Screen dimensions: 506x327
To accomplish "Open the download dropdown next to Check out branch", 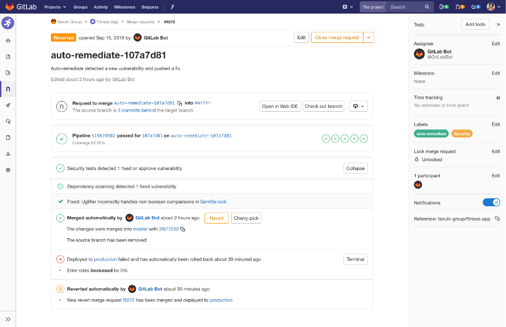I will [x=358, y=106].
